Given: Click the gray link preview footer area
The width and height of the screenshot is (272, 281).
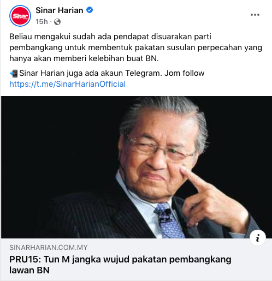Looking at the screenshot, I should tap(137, 259).
